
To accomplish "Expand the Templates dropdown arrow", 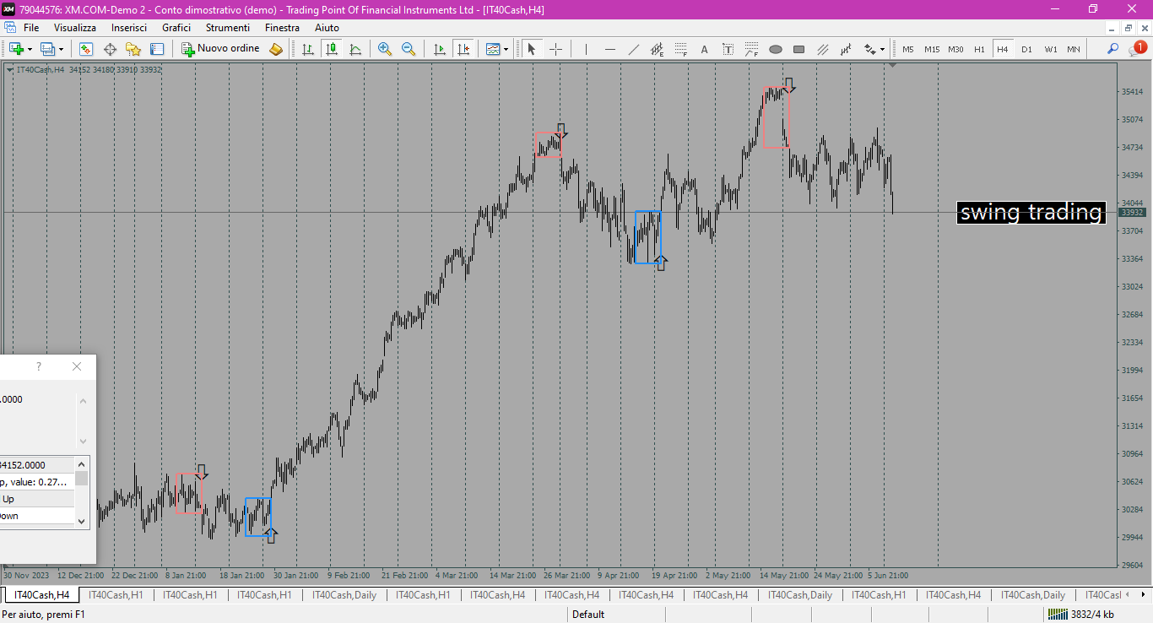I will click(x=506, y=49).
